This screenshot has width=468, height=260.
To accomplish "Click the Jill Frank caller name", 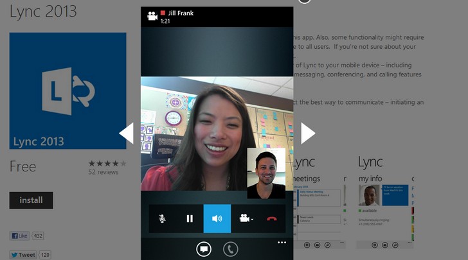I will (181, 13).
